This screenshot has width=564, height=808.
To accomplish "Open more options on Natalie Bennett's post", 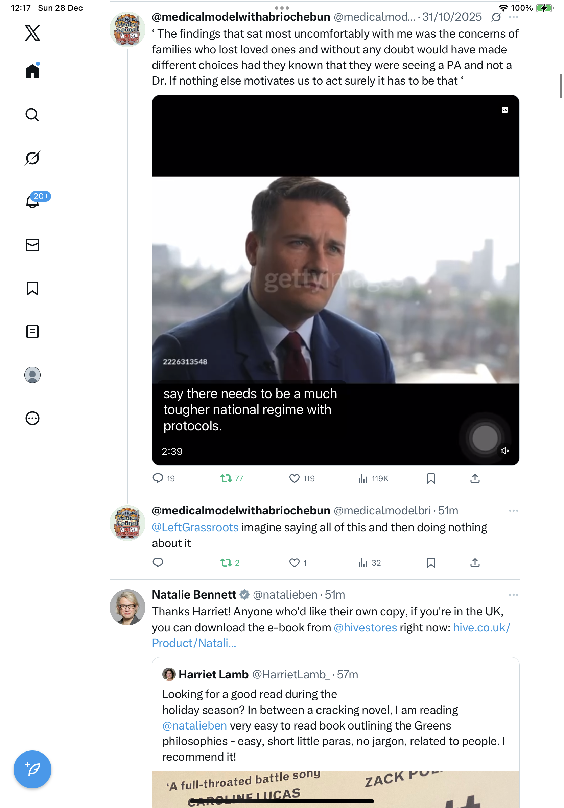I will tap(513, 595).
